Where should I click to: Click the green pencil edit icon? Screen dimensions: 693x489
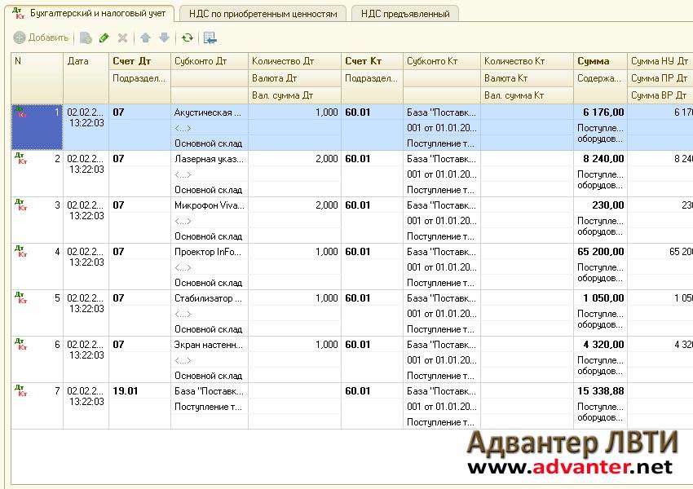coord(104,38)
